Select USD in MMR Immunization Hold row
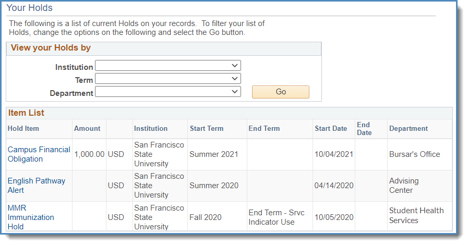This screenshot has width=468, height=245. [116, 217]
